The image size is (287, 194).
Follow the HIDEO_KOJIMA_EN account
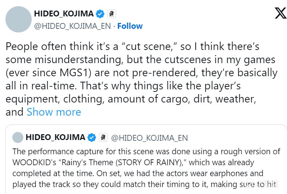pyautogui.click(x=130, y=26)
